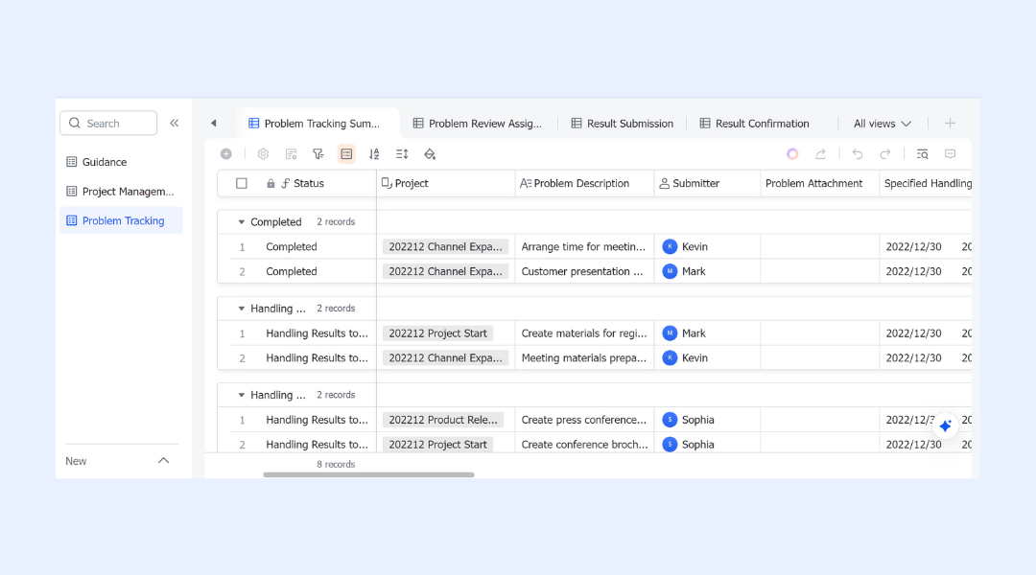
Task: Collapse the sidebar with double chevron
Action: pyautogui.click(x=175, y=123)
